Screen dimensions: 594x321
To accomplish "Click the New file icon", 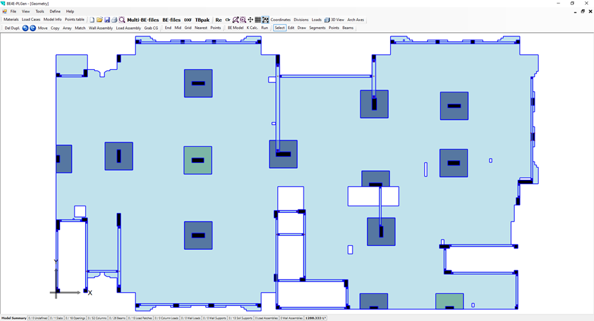I will coord(92,20).
